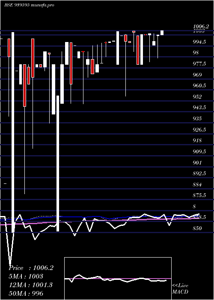Click the 952 price axis label

point(197,97)
